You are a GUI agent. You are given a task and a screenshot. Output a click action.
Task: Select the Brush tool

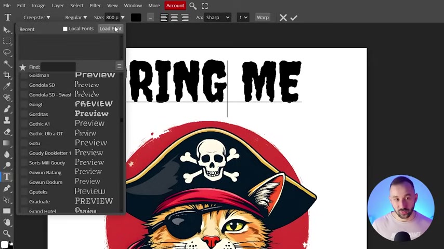click(7, 109)
